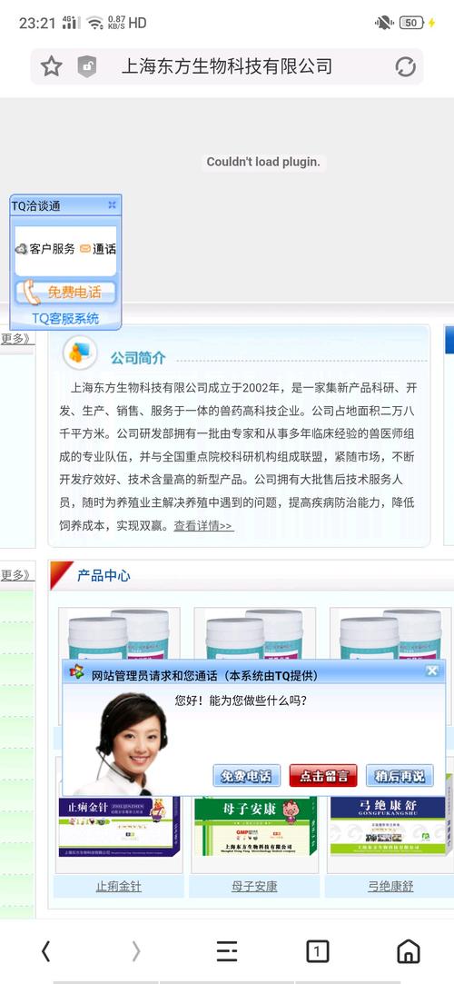This screenshot has height=984, width=454.
Task: Open the 止痢金针 product link
Action: [x=119, y=887]
